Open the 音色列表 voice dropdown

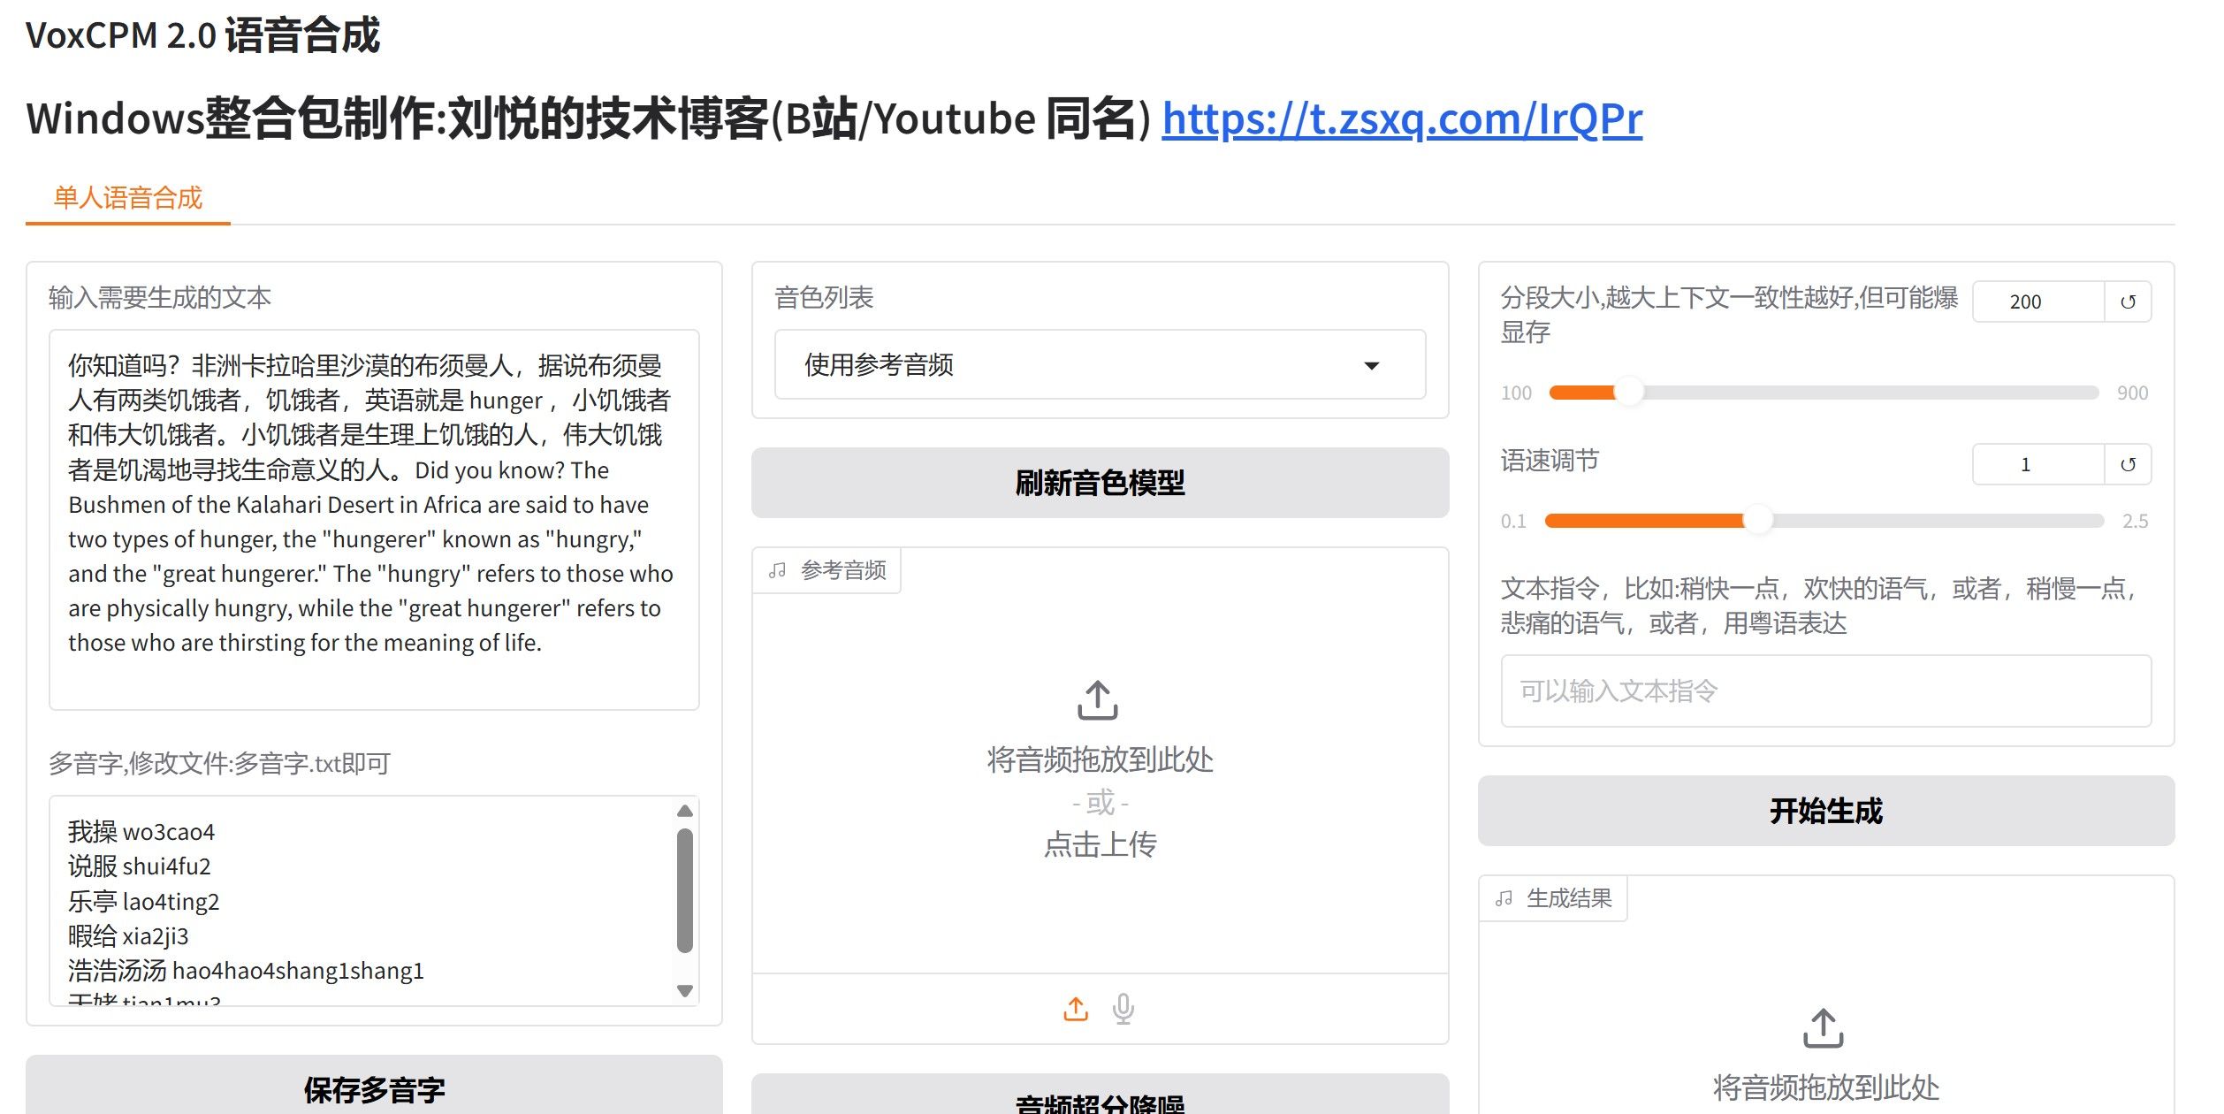pyautogui.click(x=1100, y=365)
